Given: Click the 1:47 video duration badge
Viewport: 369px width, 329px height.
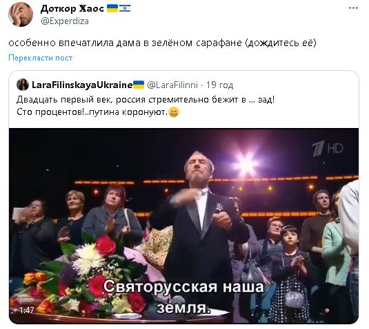Looking at the screenshot, I should [x=27, y=310].
